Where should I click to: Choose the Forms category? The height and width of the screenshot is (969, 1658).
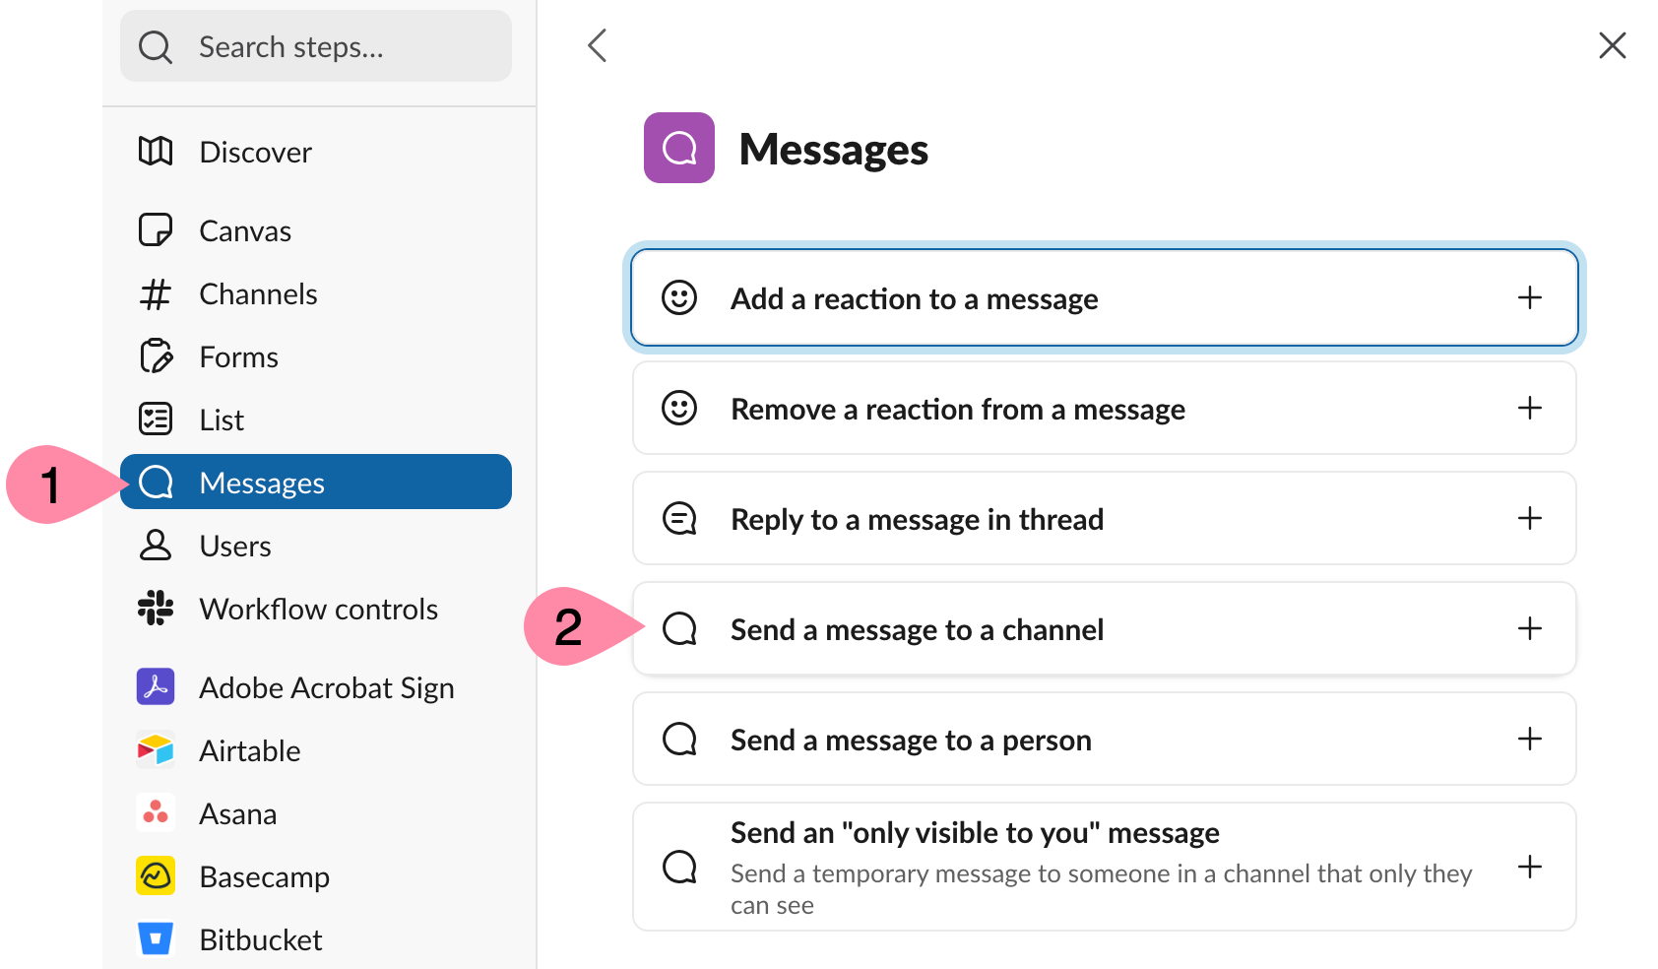point(238,357)
